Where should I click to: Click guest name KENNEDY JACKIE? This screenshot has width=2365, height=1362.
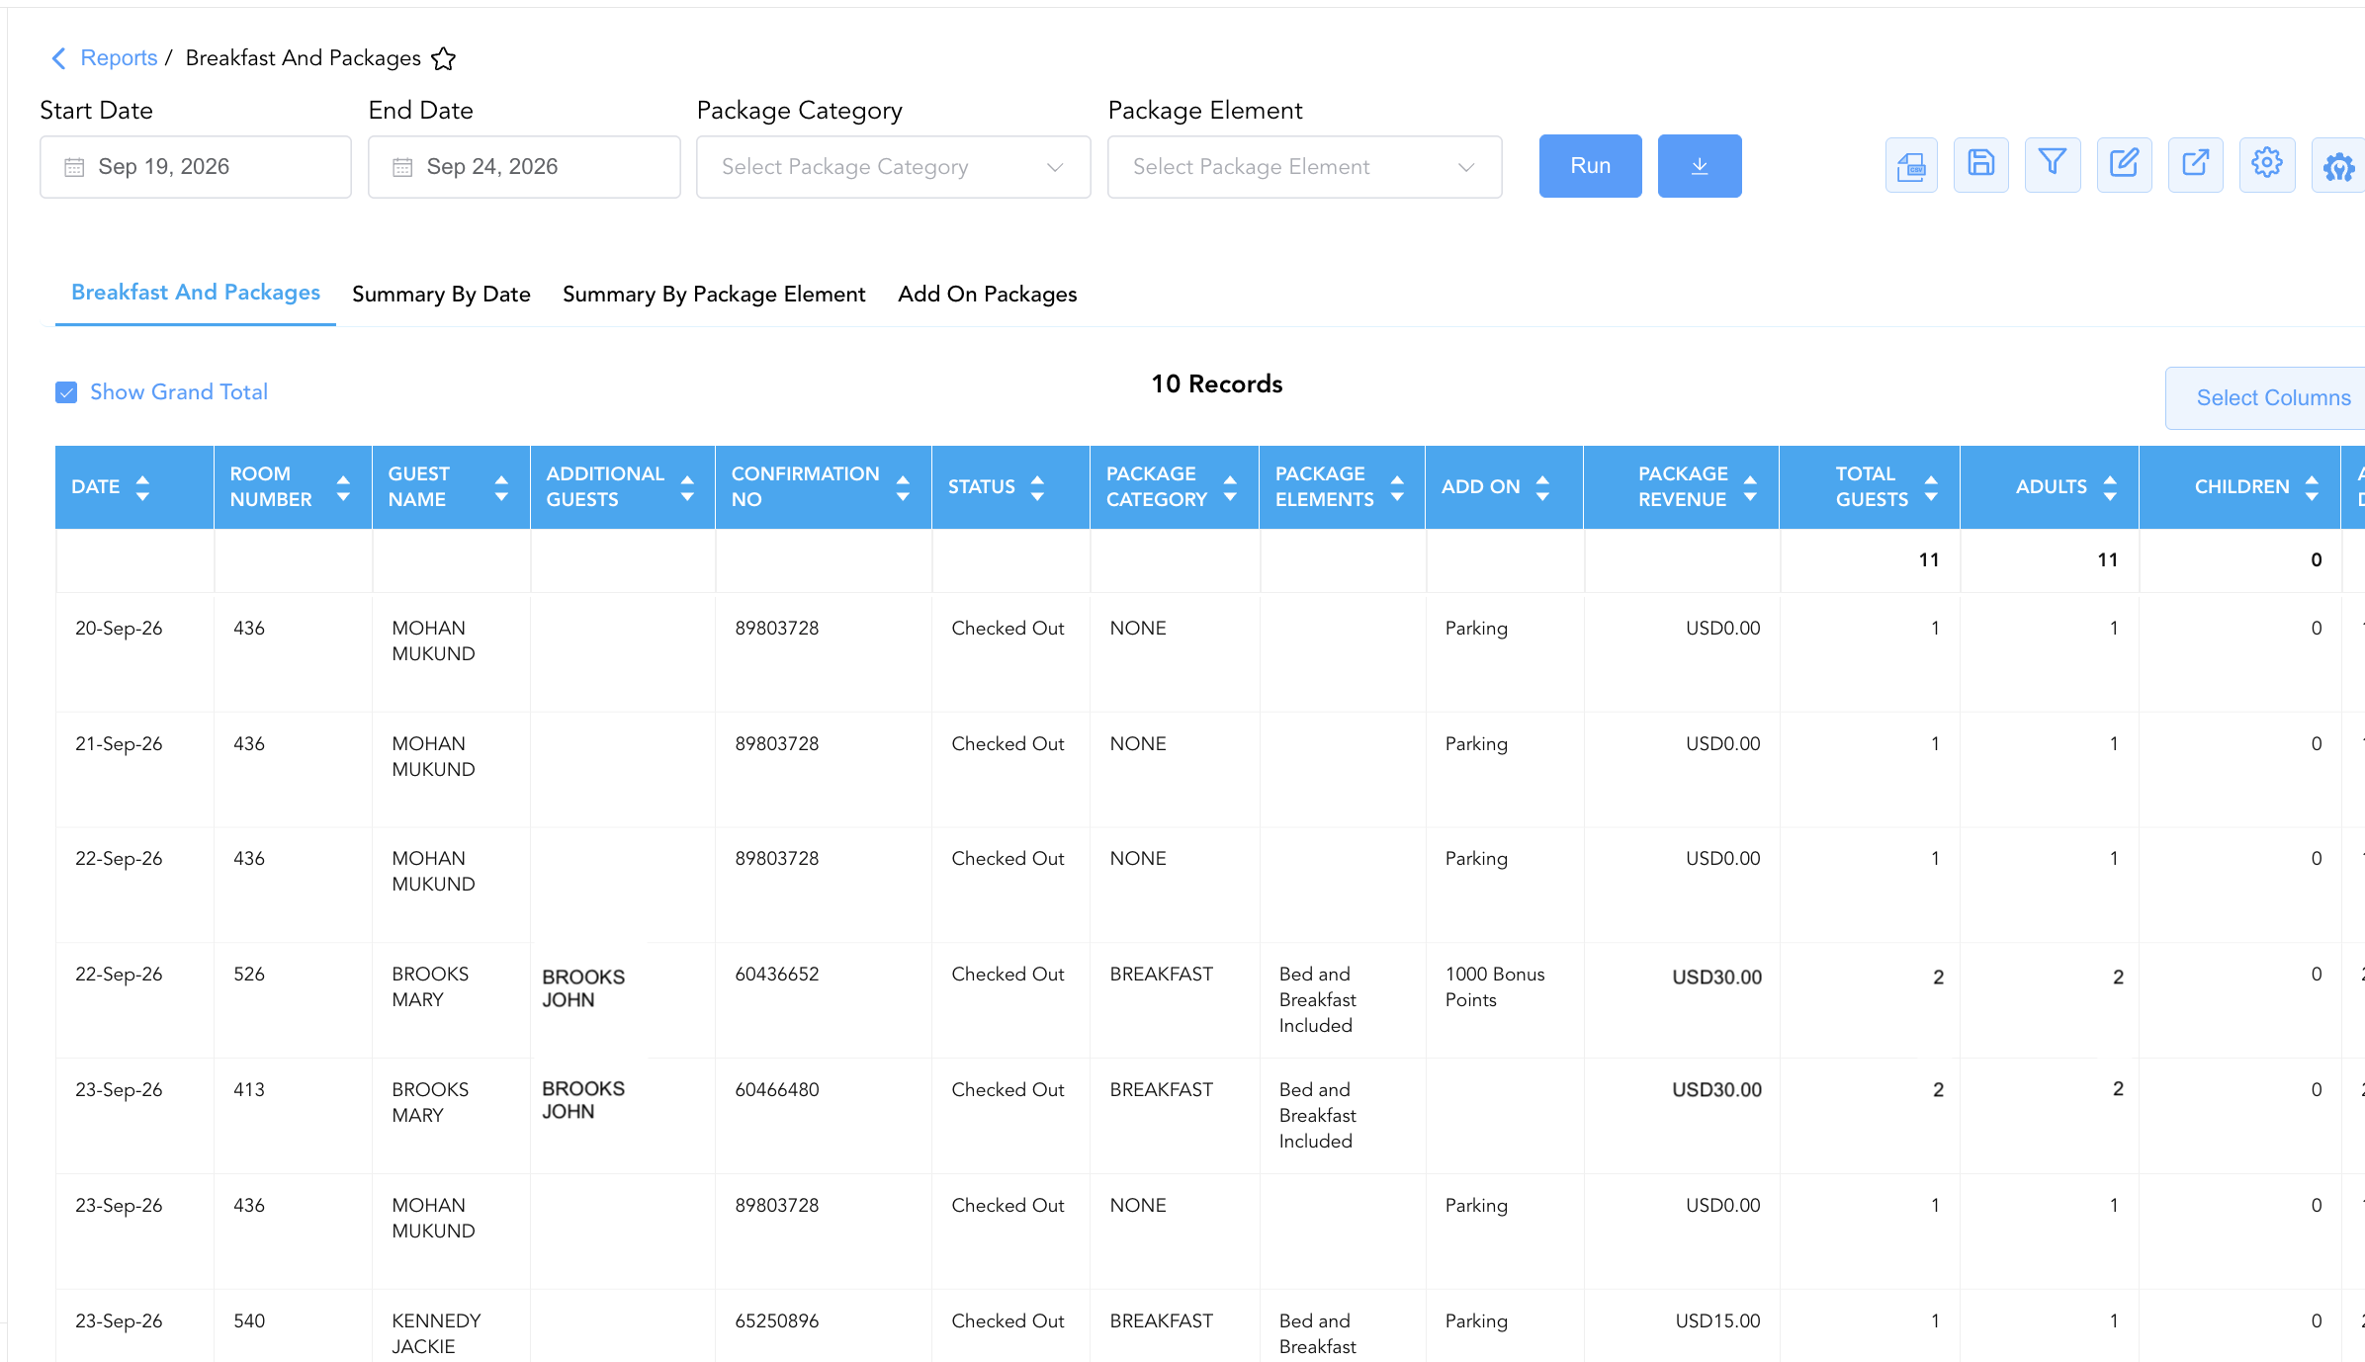click(436, 1334)
